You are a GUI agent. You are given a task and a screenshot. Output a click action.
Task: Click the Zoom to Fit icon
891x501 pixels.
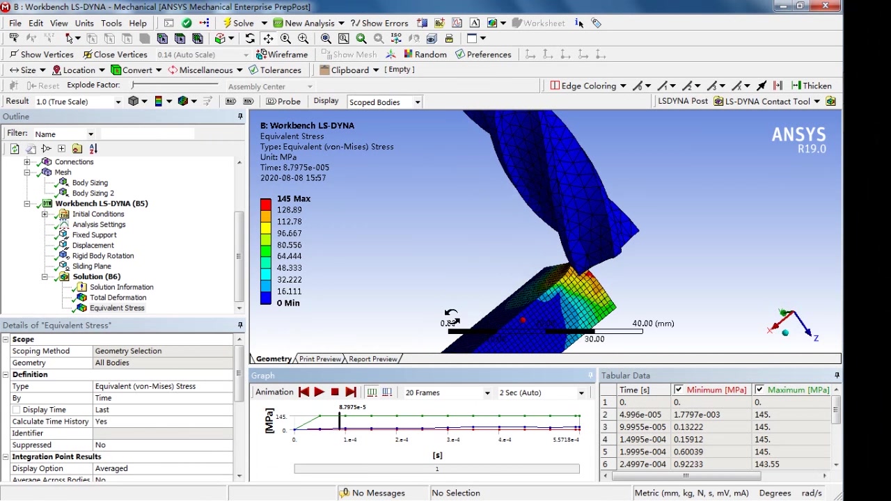pyautogui.click(x=326, y=39)
